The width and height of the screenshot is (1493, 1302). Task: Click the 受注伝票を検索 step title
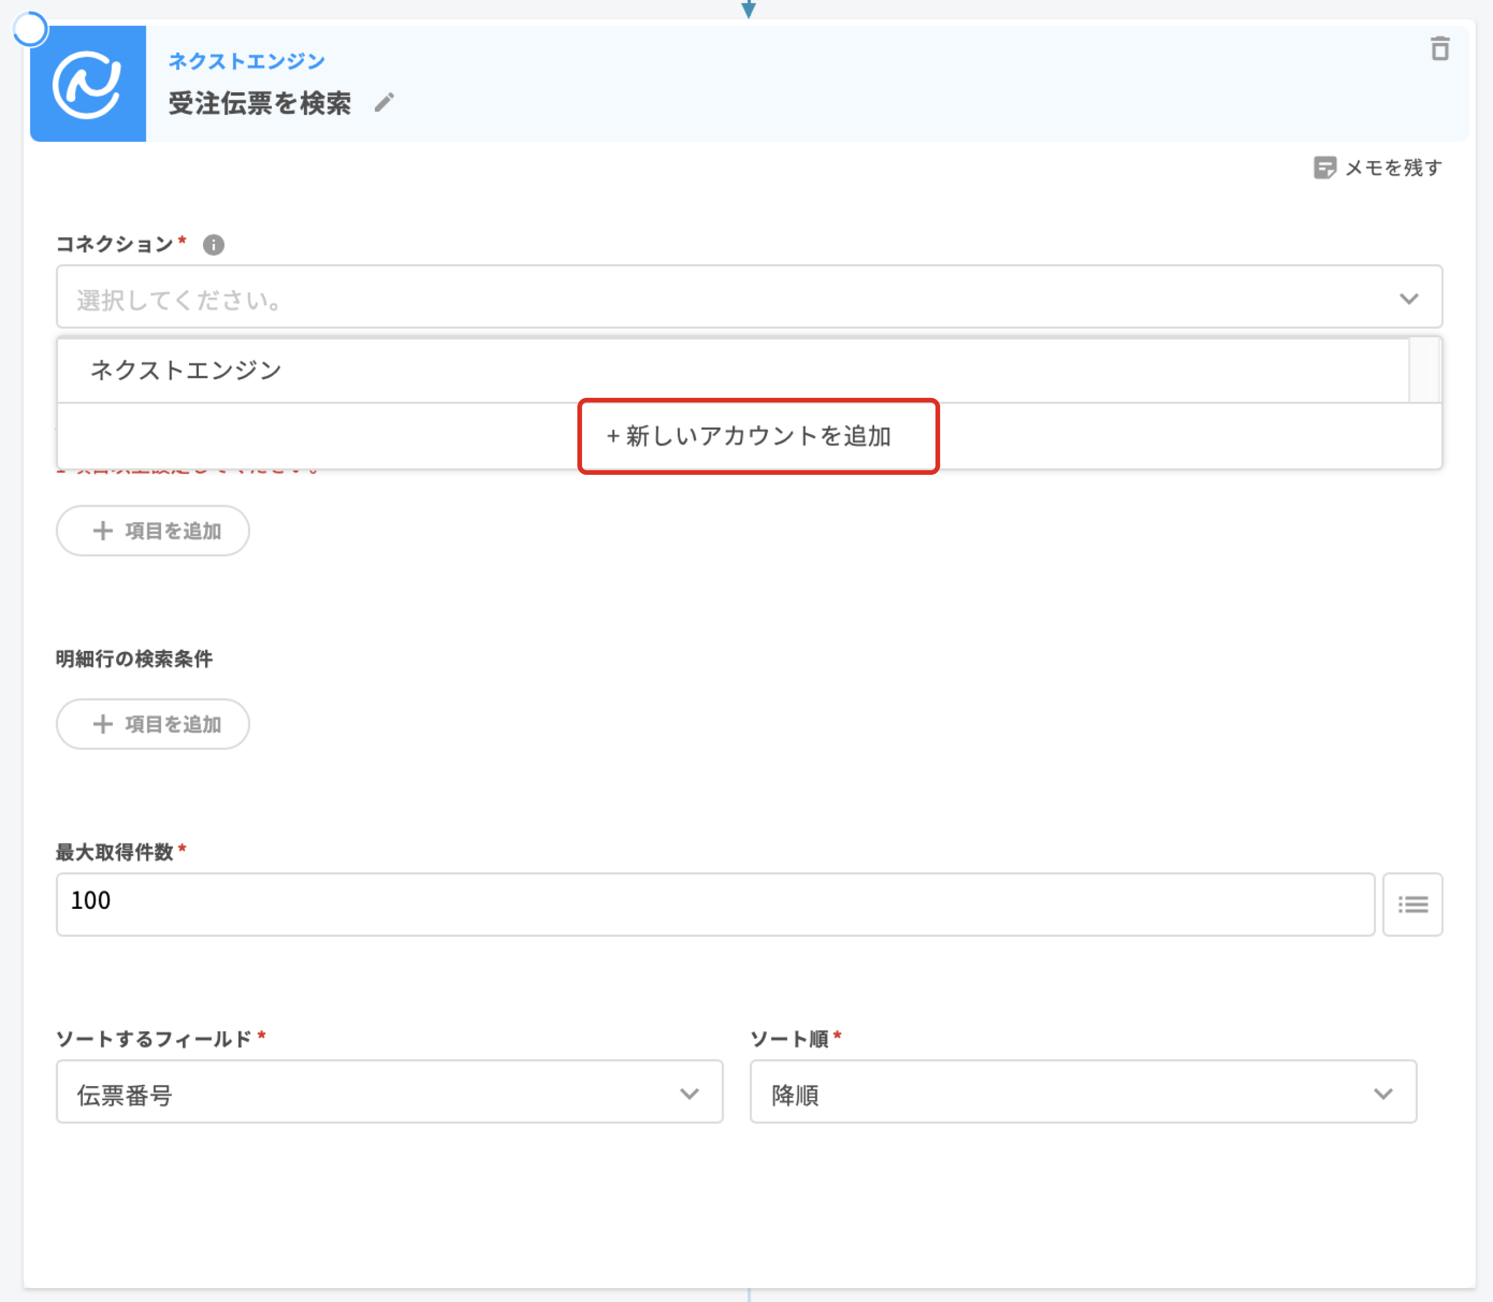click(x=260, y=103)
